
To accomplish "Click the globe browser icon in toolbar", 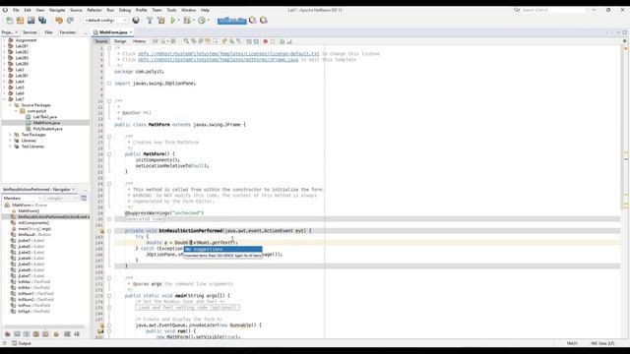I will click(x=136, y=20).
